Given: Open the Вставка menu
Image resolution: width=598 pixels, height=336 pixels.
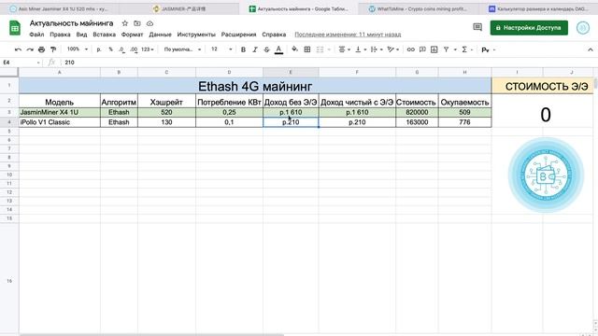Looking at the screenshot, I should [104, 35].
